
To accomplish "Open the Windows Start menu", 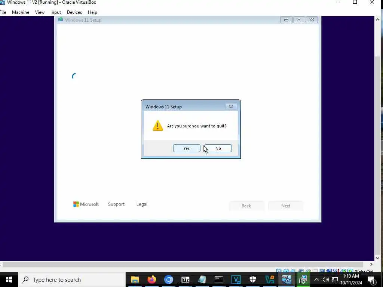I will pyautogui.click(x=9, y=280).
